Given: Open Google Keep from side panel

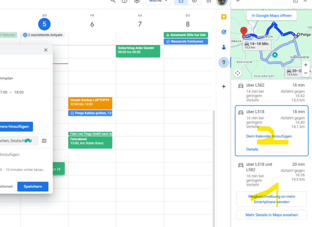Looking at the screenshot, I should coord(224,17).
